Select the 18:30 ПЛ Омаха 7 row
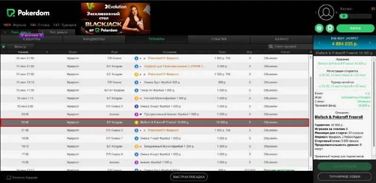 click(x=155, y=138)
